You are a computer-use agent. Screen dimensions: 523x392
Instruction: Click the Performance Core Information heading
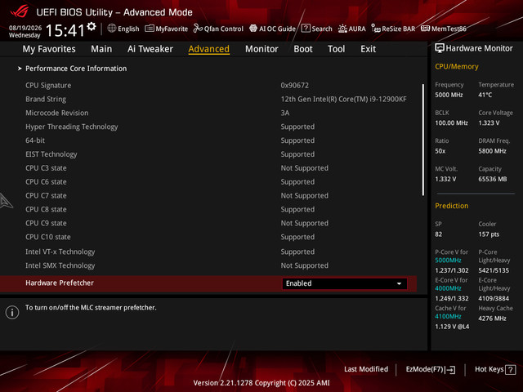pyautogui.click(x=76, y=69)
